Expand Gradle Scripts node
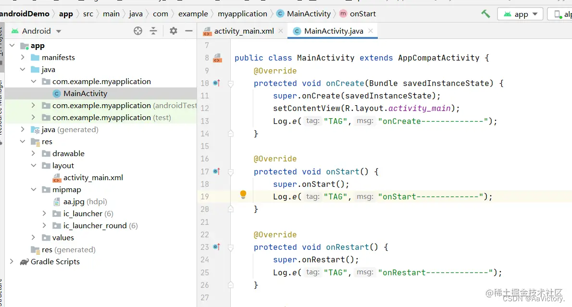 click(12, 262)
